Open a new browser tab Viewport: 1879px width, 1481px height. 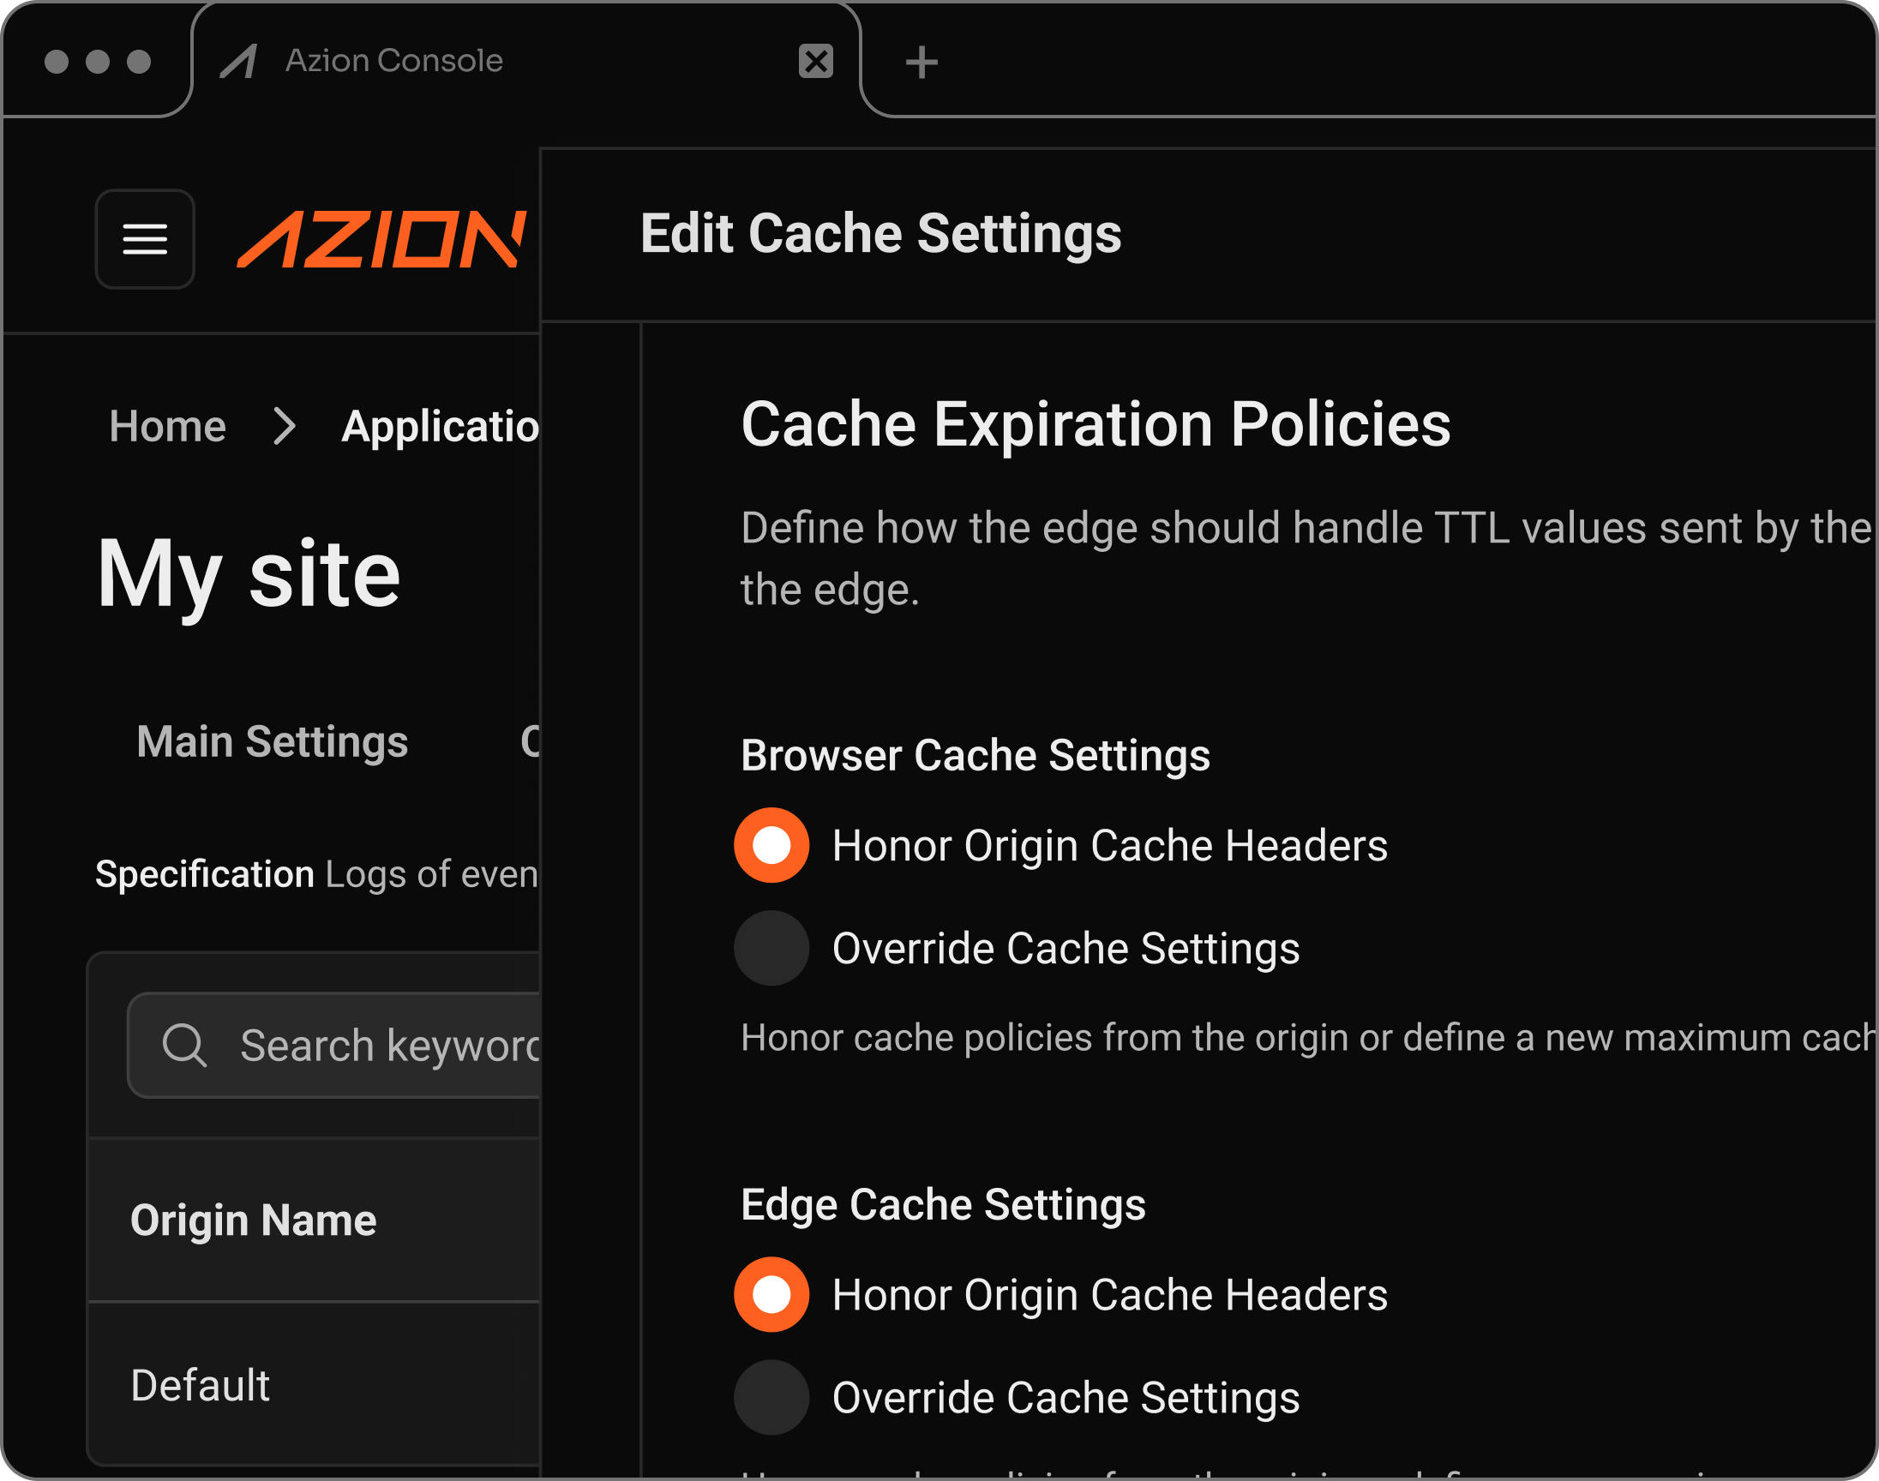[921, 63]
